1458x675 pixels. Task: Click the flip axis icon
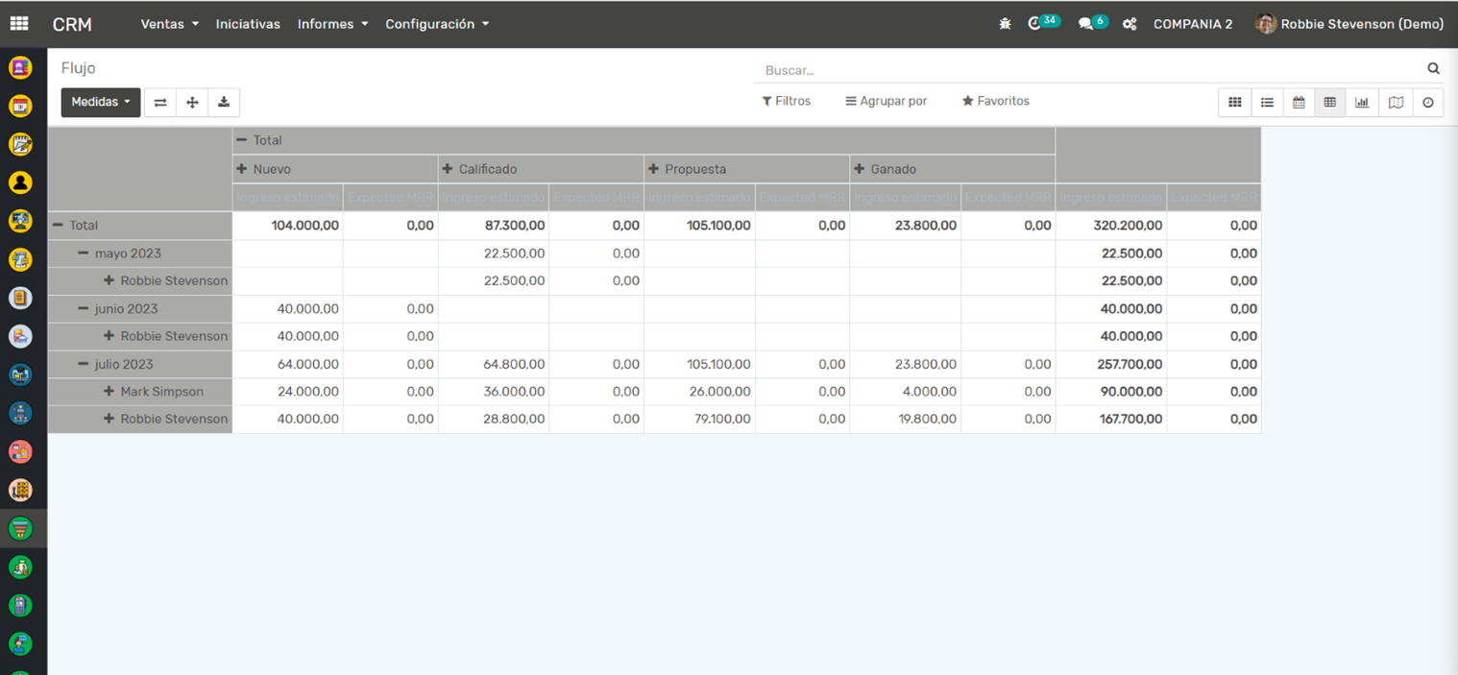point(160,103)
